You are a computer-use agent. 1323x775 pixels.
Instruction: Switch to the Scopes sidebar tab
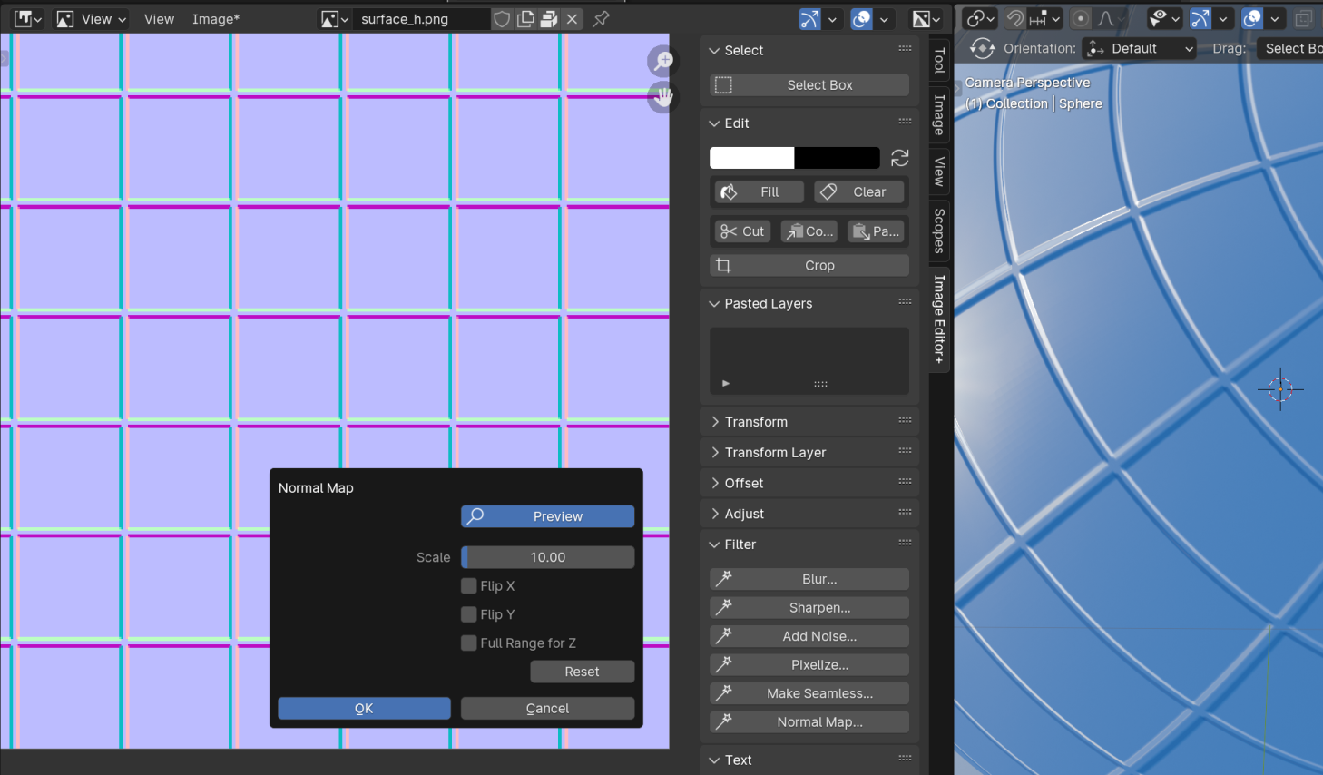pyautogui.click(x=939, y=231)
